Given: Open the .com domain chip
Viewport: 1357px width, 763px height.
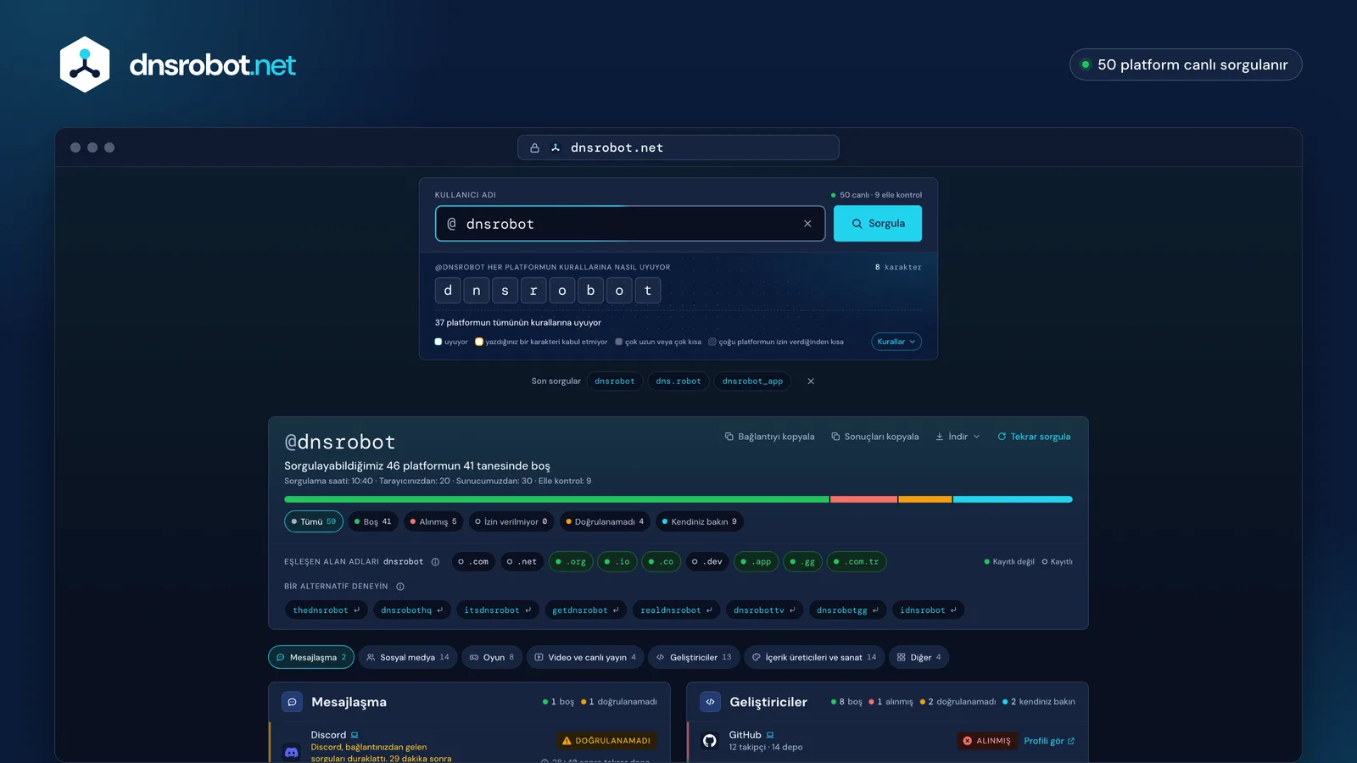Looking at the screenshot, I should click(473, 562).
